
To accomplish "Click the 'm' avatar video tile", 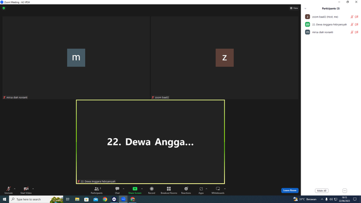I will point(76,58).
